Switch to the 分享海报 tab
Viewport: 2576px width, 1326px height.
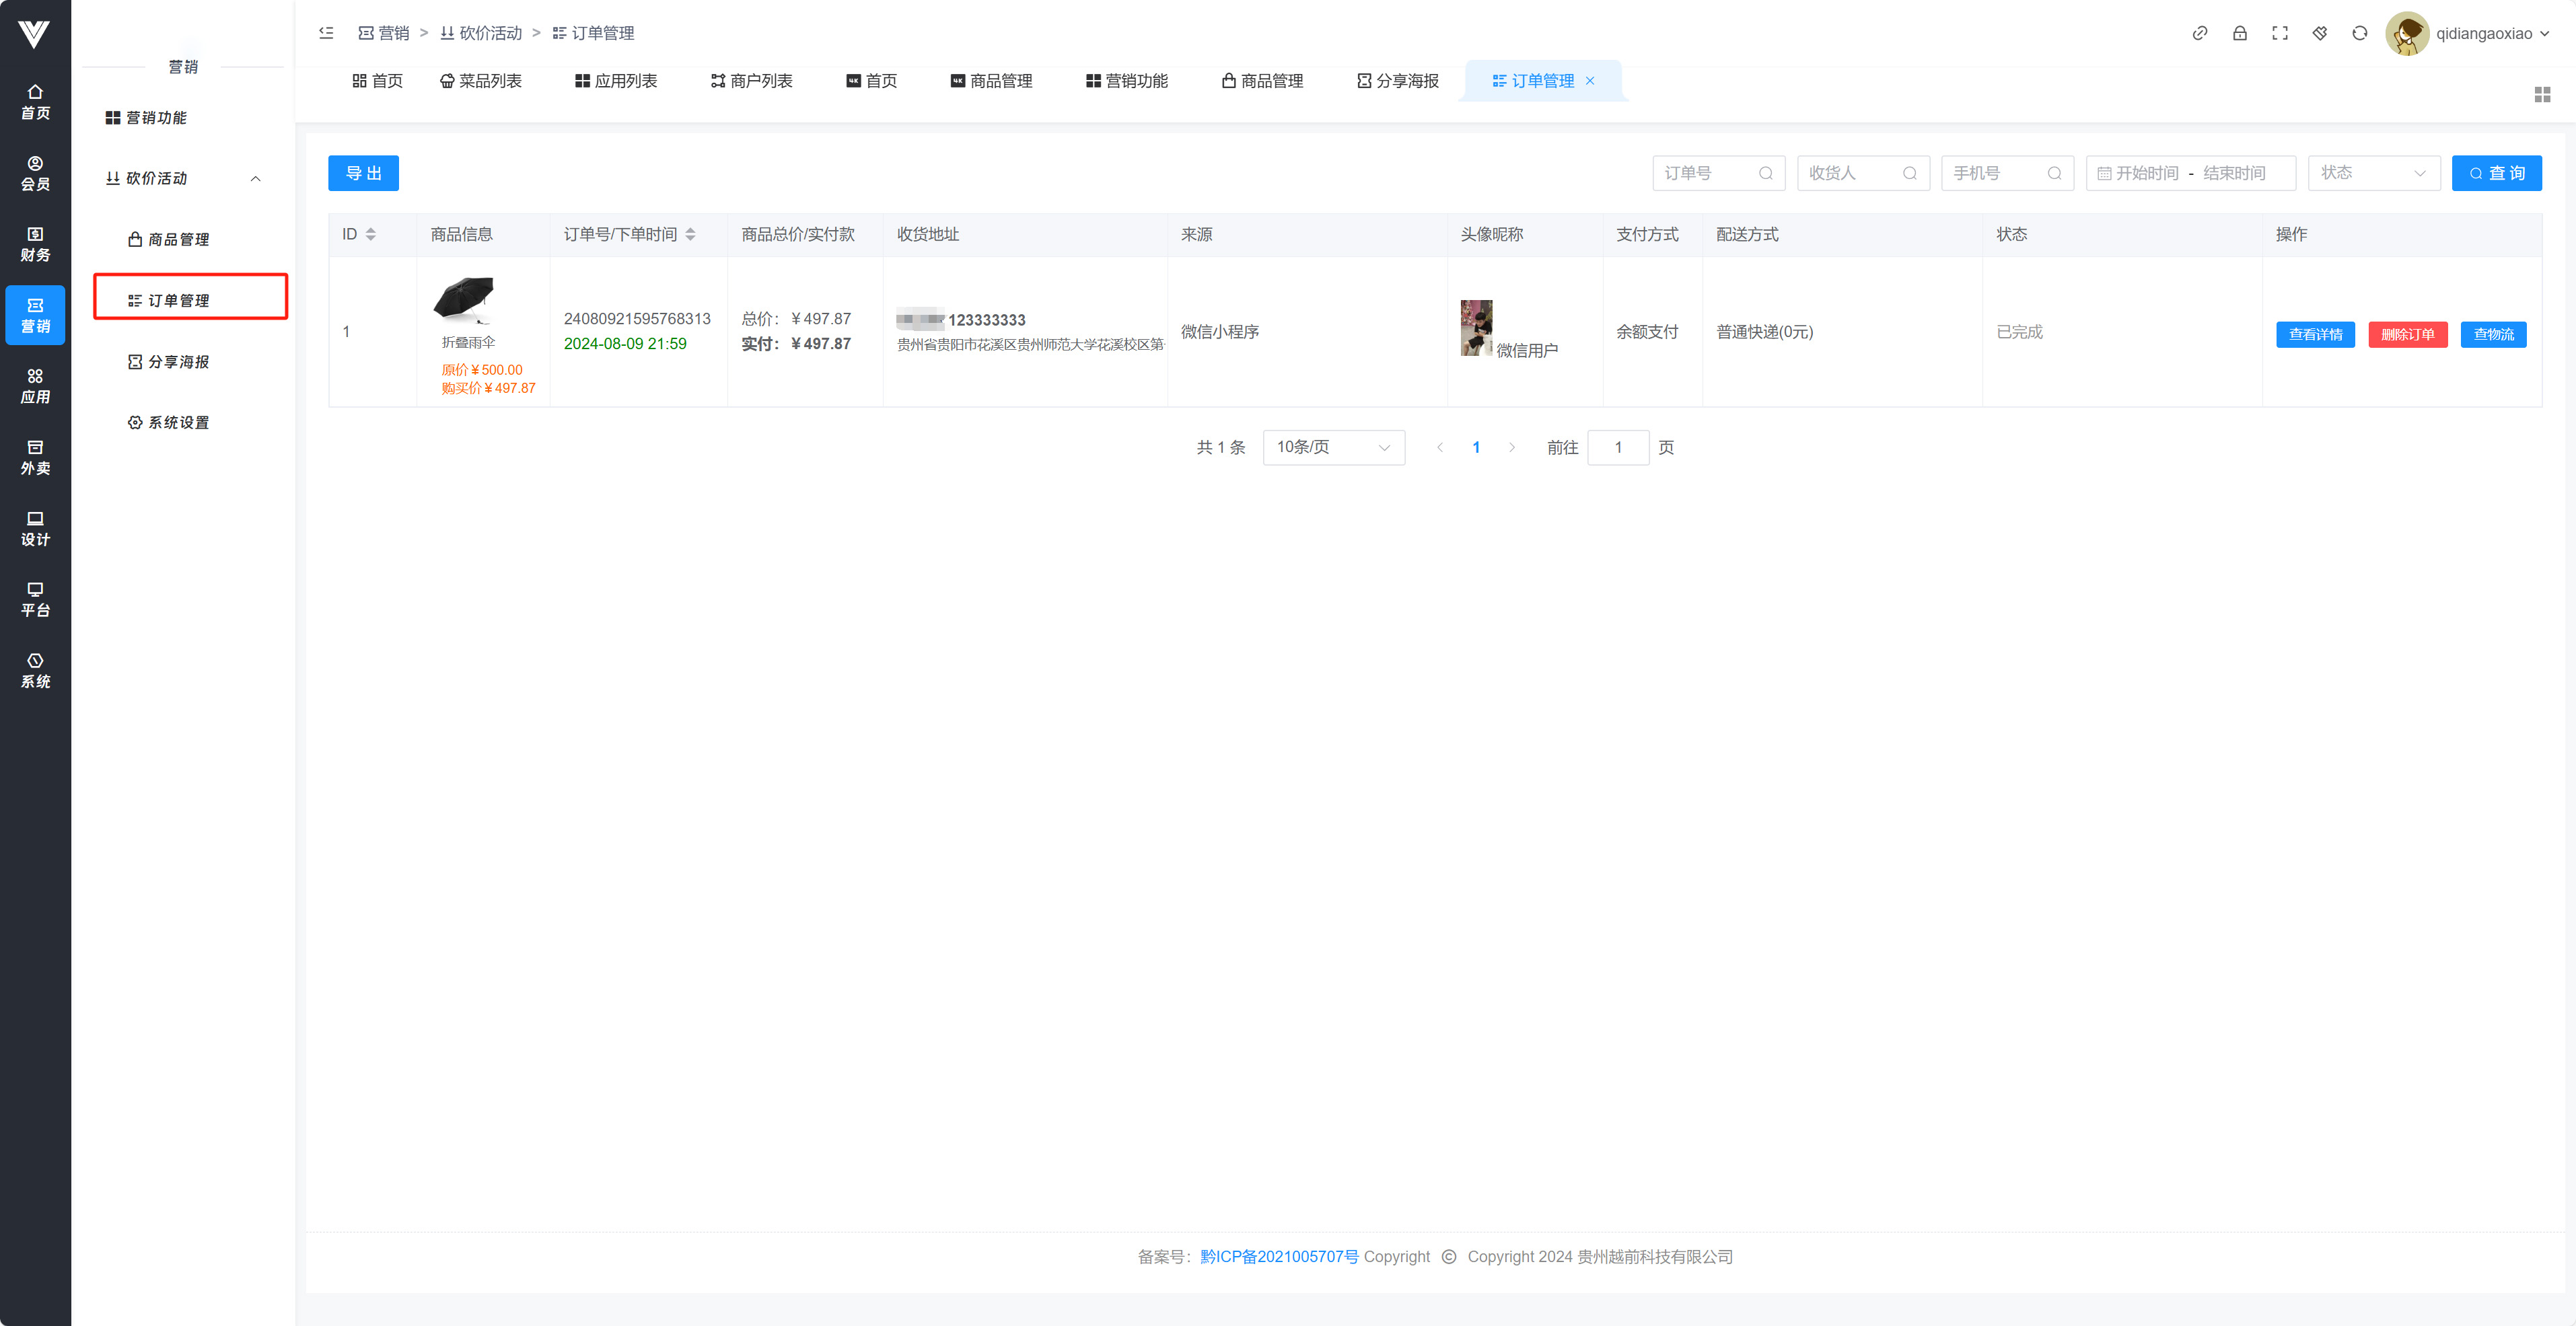click(x=1397, y=81)
